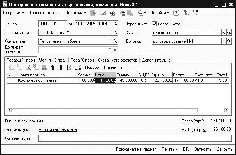The image size is (236, 155).
Task: Click the Сумма cell 145 000,00
Action: click(x=127, y=80)
